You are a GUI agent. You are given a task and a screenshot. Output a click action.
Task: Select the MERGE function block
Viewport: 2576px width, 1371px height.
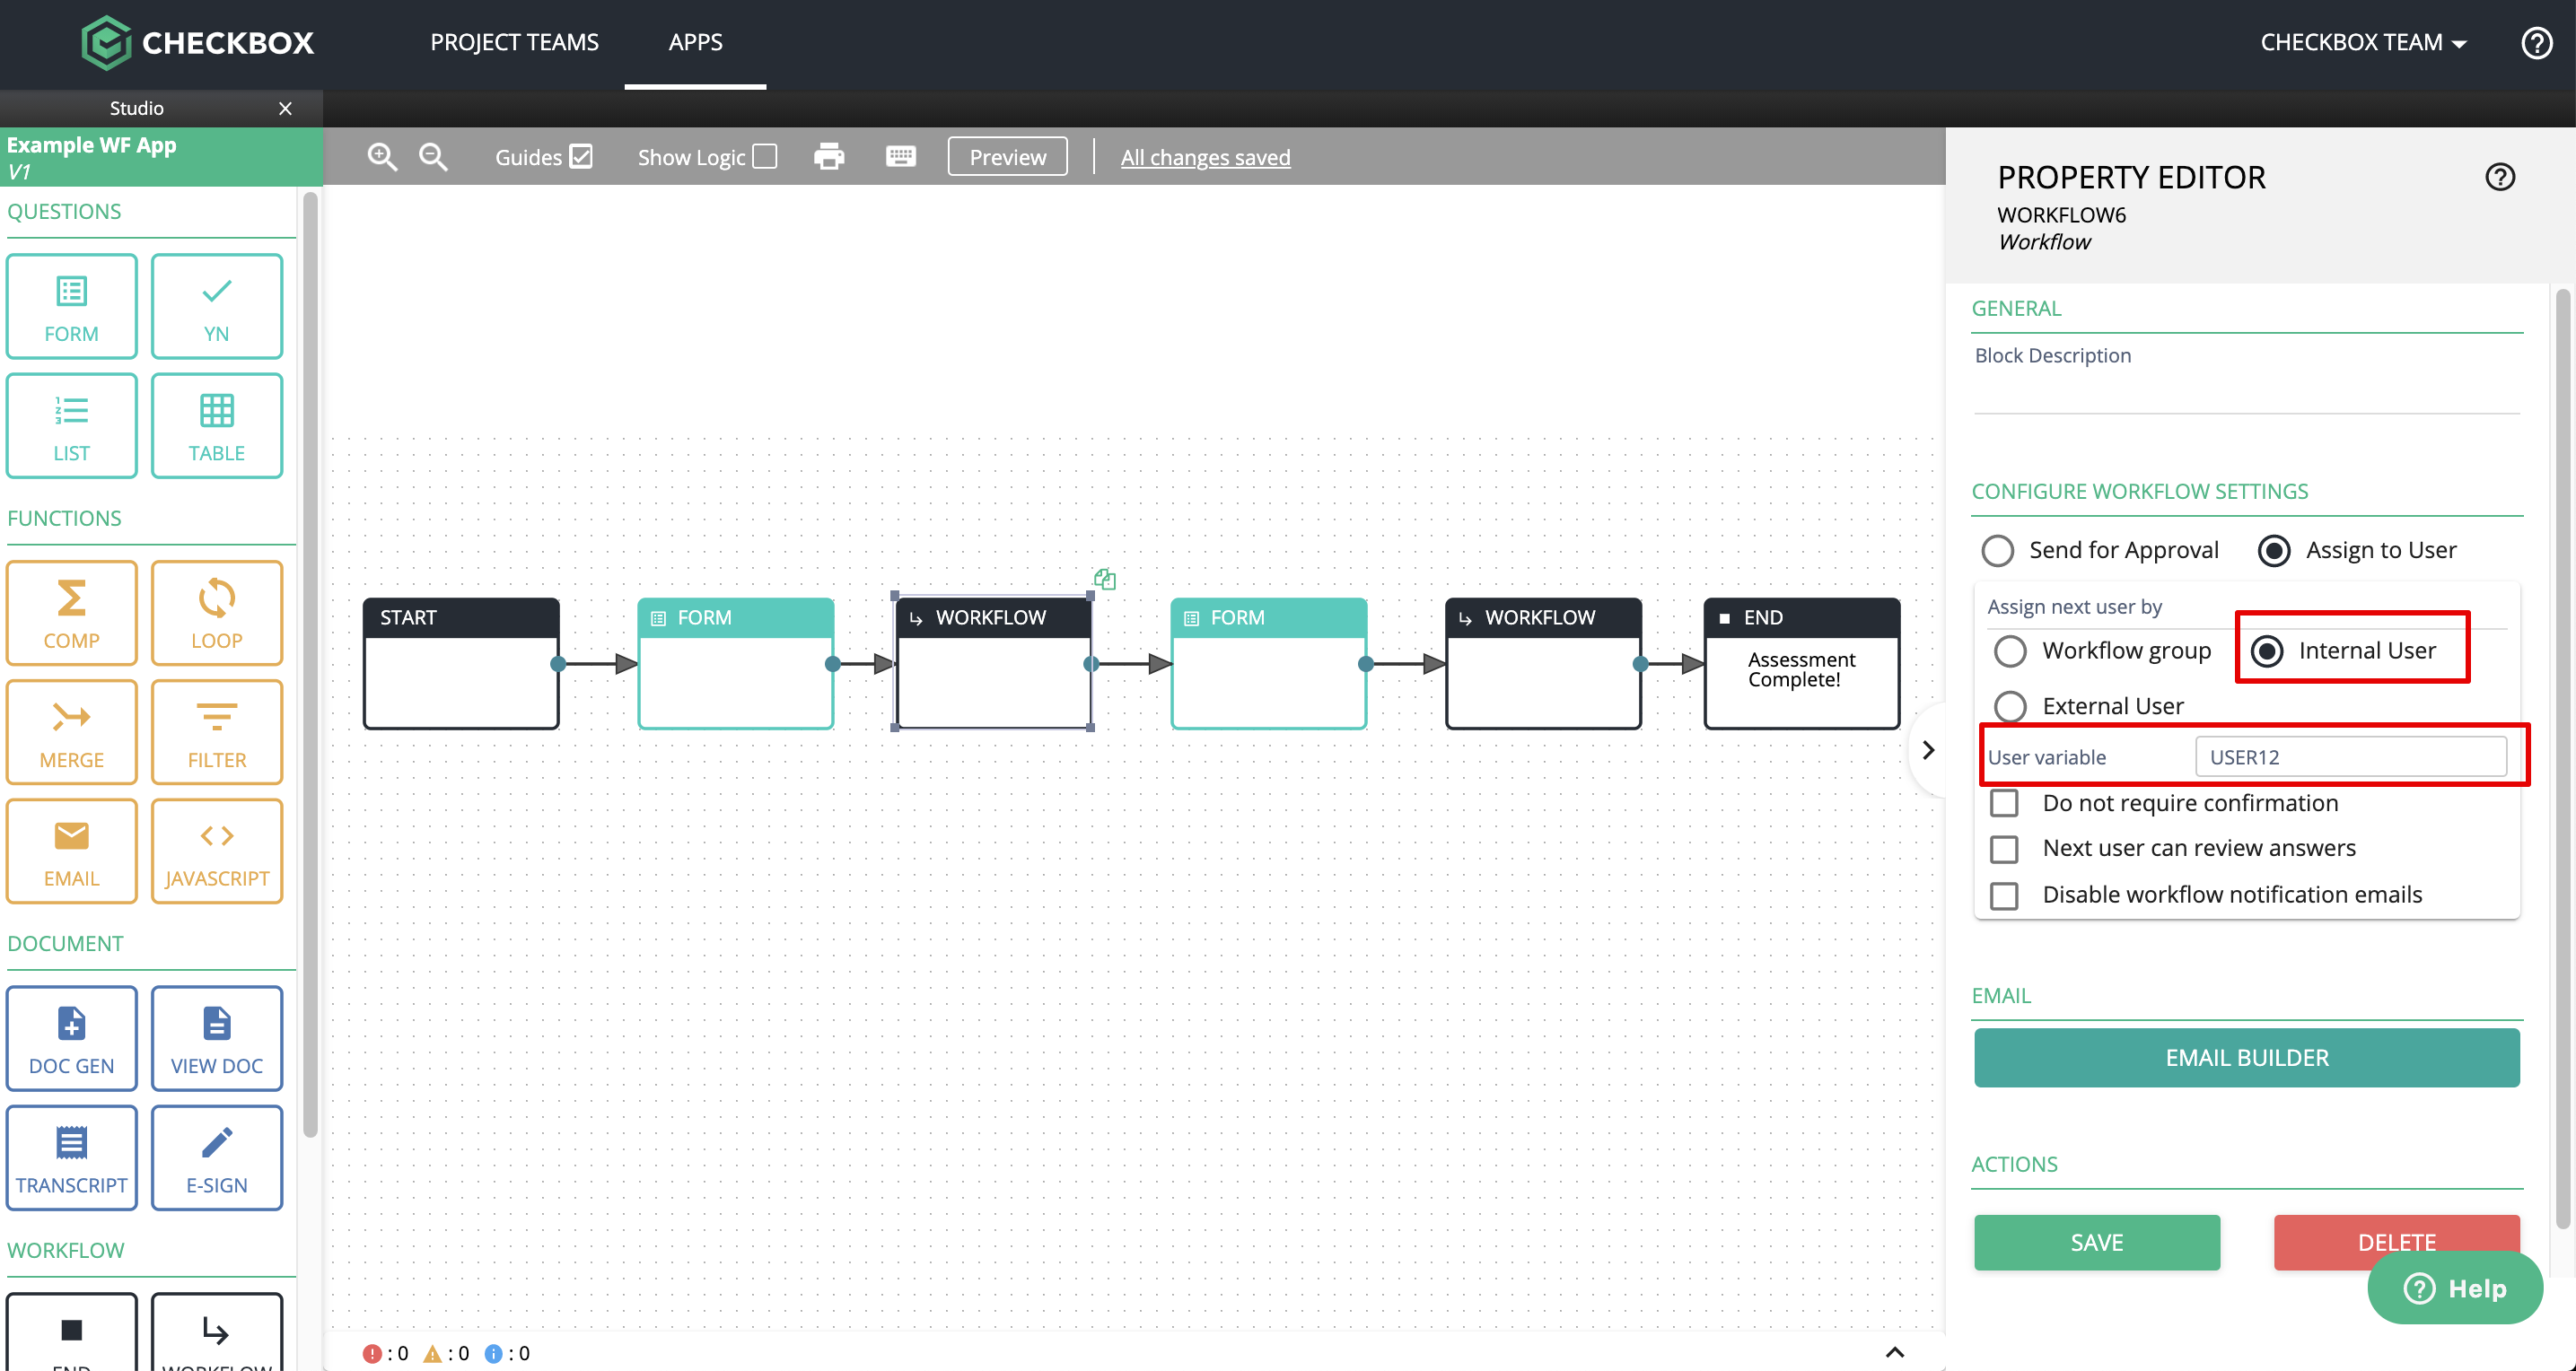tap(71, 732)
